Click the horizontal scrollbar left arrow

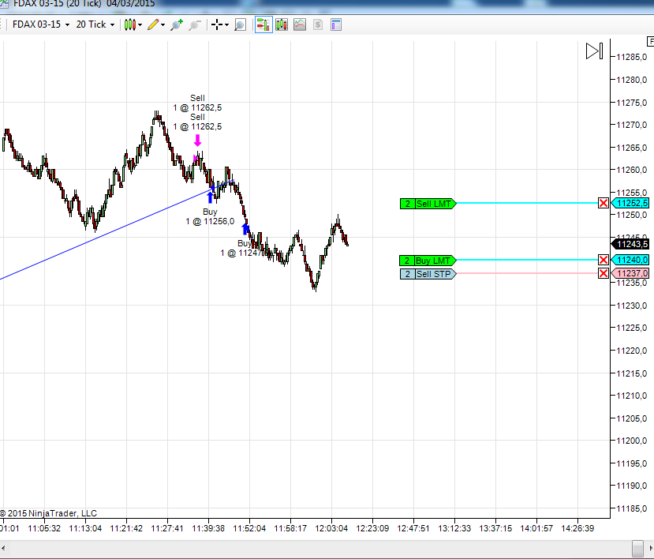(x=3, y=548)
